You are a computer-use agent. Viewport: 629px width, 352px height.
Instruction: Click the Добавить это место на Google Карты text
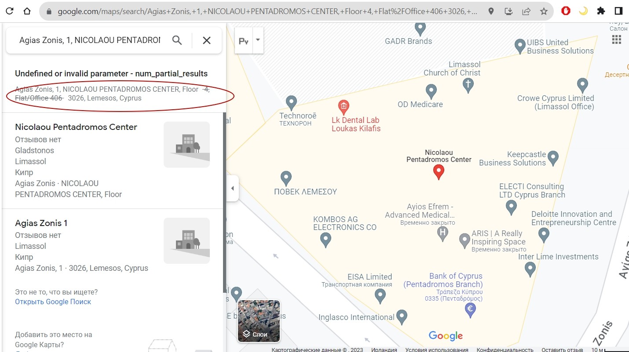(54, 340)
